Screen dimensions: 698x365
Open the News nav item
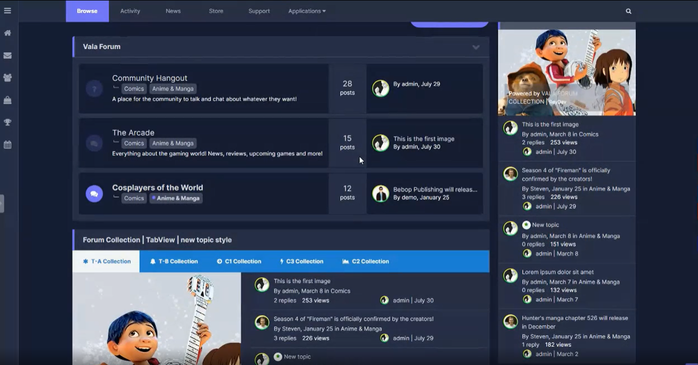click(173, 11)
